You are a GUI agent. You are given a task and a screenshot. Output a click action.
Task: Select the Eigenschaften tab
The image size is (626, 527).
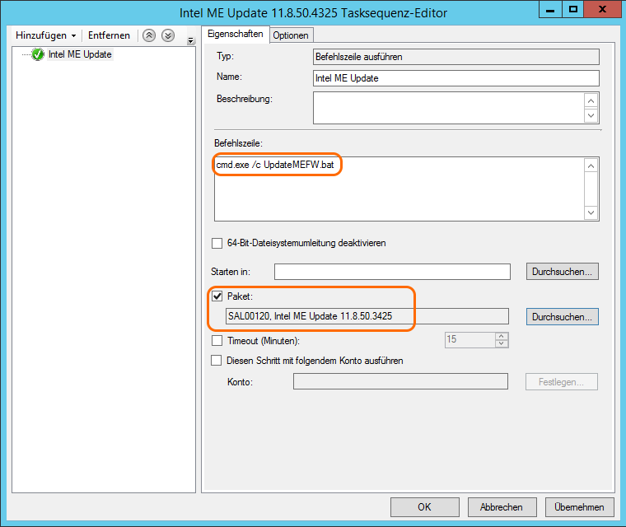pos(236,34)
